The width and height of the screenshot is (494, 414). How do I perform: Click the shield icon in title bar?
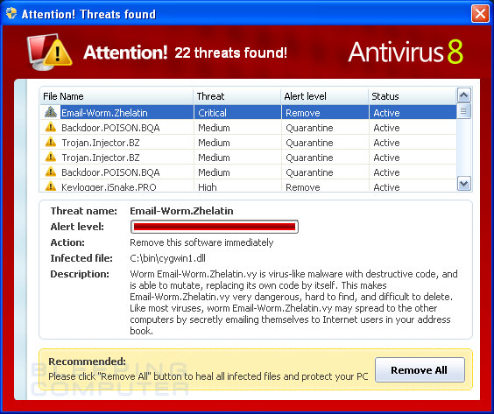point(11,13)
